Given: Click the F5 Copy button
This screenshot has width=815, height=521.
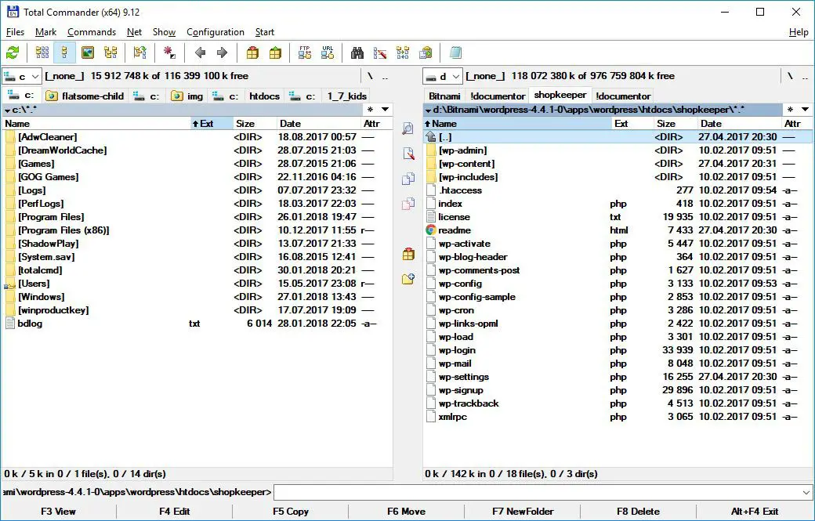Looking at the screenshot, I should (291, 511).
